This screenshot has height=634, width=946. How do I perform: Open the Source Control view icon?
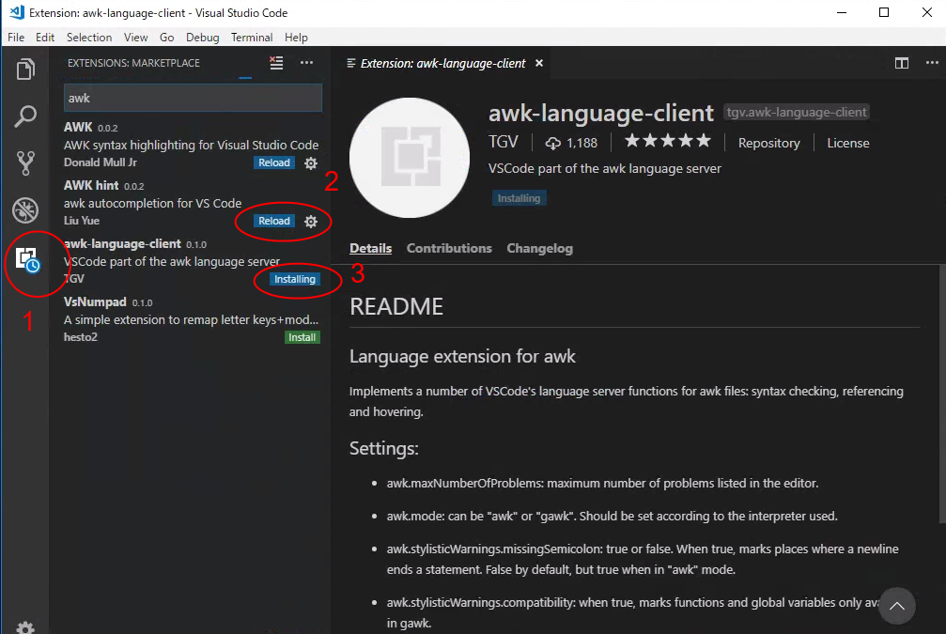point(25,164)
